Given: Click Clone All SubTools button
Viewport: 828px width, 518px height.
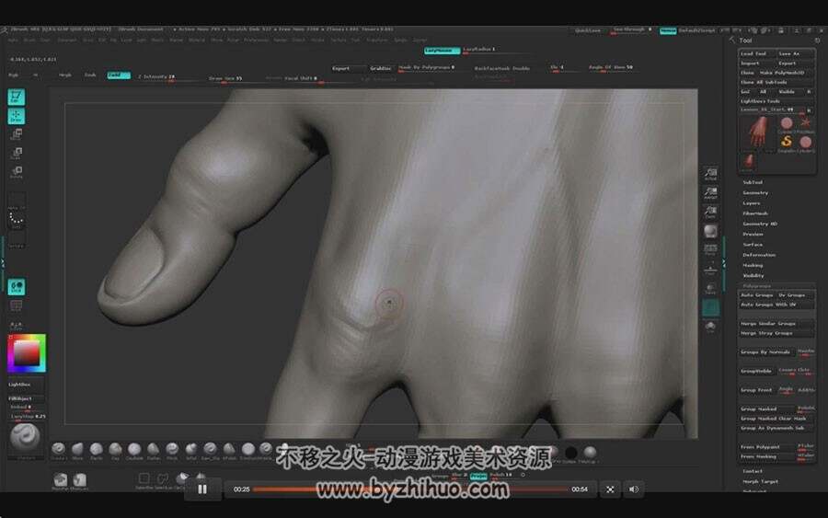Looking at the screenshot, I should pyautogui.click(x=776, y=83).
